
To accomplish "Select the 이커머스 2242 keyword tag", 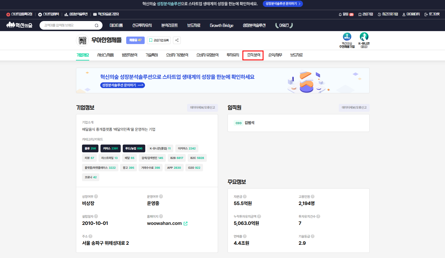I will pos(187,148).
